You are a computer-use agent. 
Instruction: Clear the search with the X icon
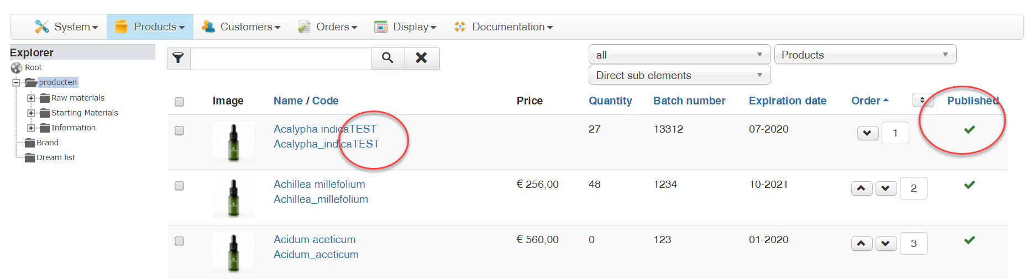click(x=421, y=58)
